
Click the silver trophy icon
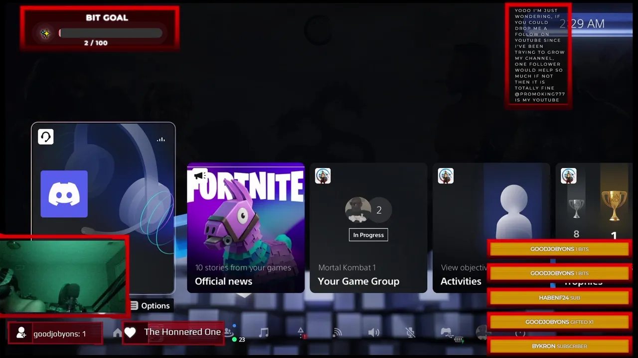[x=576, y=208]
